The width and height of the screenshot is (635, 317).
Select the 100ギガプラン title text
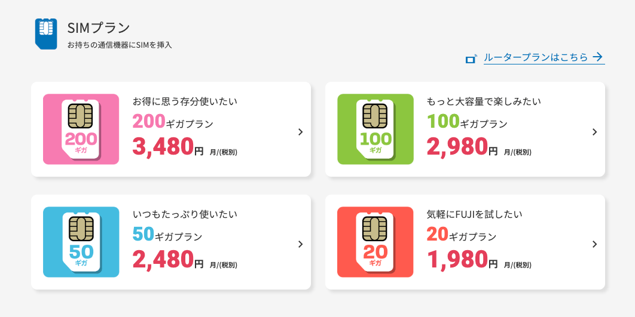coord(467,121)
